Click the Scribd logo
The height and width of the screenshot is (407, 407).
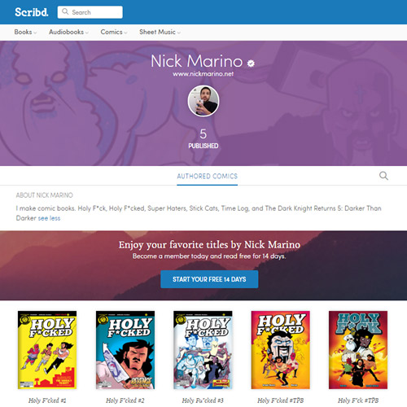pyautogui.click(x=32, y=12)
